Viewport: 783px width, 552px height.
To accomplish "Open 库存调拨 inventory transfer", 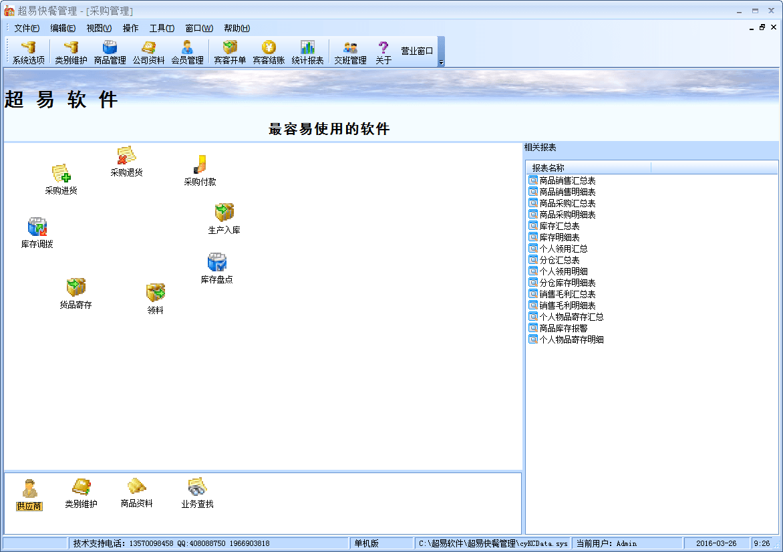I will 37,228.
